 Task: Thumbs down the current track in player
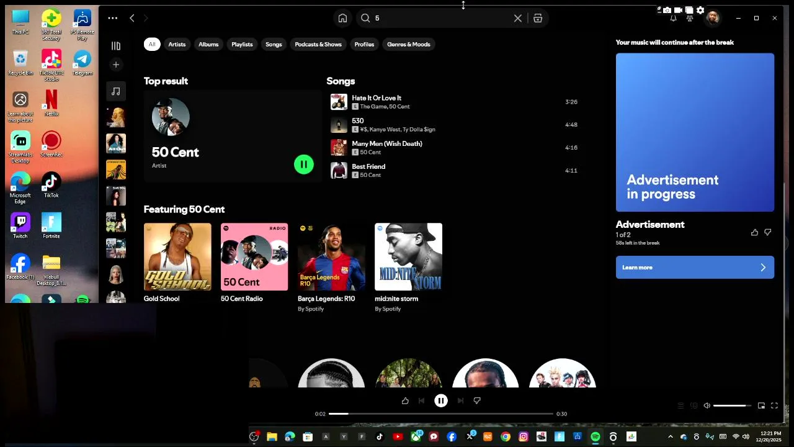[x=477, y=401]
